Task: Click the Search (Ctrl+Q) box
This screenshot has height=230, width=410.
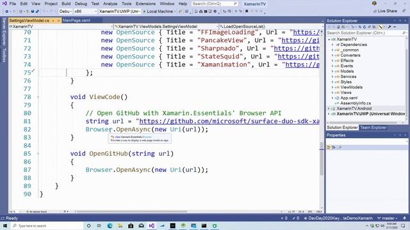Action: [x=215, y=4]
